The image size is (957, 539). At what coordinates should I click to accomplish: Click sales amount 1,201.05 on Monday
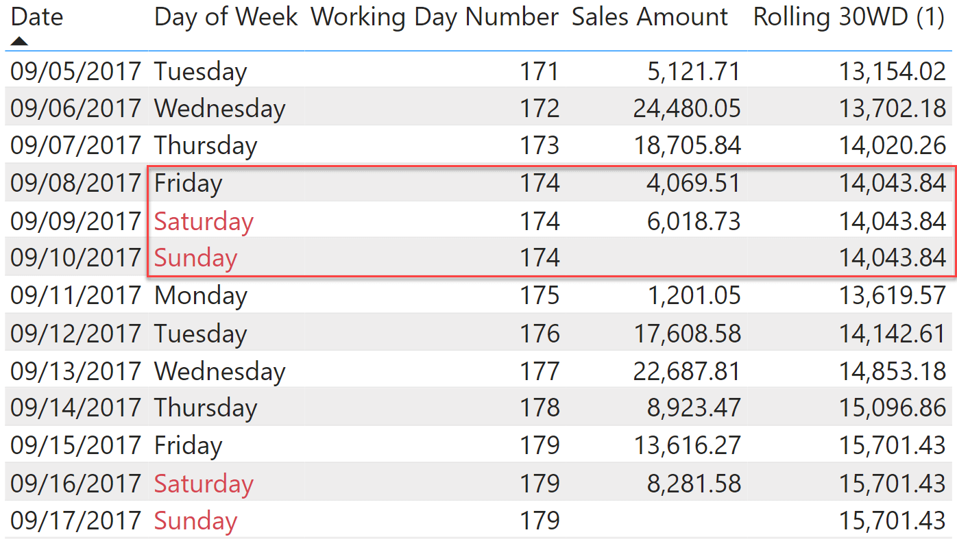pos(694,296)
